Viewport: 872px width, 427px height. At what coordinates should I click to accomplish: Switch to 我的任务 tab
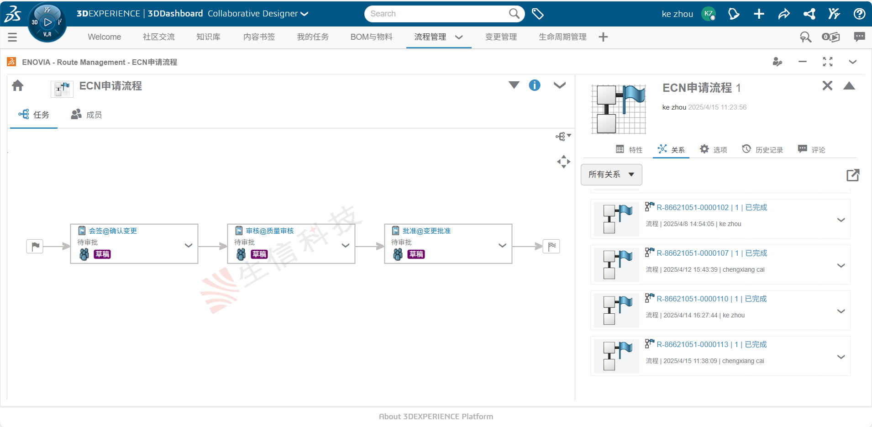point(313,37)
